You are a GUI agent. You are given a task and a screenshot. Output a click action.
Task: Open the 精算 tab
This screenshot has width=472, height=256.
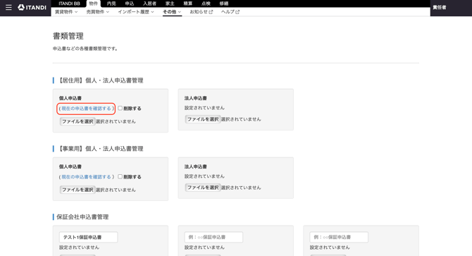pyautogui.click(x=188, y=4)
